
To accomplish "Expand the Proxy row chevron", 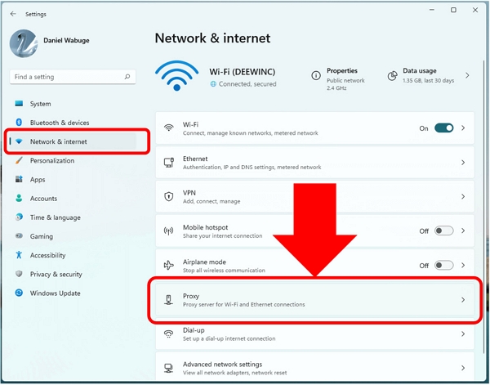I will [463, 300].
